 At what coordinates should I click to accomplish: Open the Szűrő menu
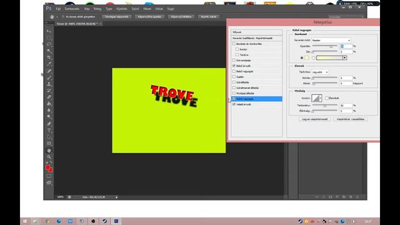click(x=135, y=9)
